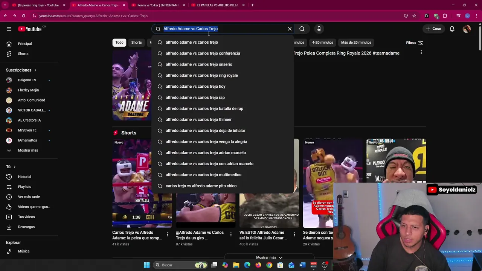Choose suggestion ending in venga la alegria
Screen dimensions: 482x271
(x=223, y=142)
